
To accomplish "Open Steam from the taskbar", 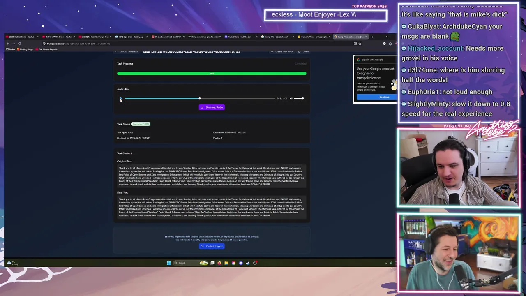I will tap(248, 263).
